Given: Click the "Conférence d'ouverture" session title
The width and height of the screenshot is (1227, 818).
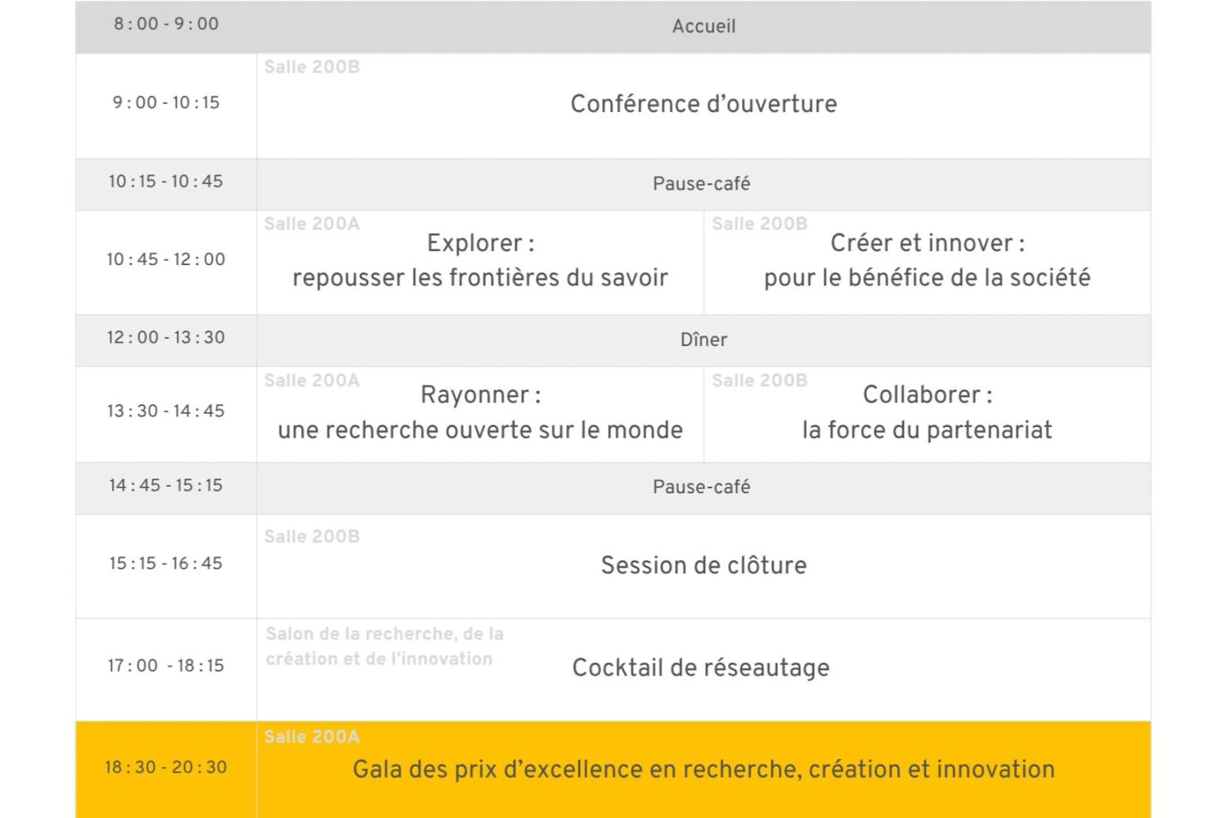Looking at the screenshot, I should tap(703, 104).
